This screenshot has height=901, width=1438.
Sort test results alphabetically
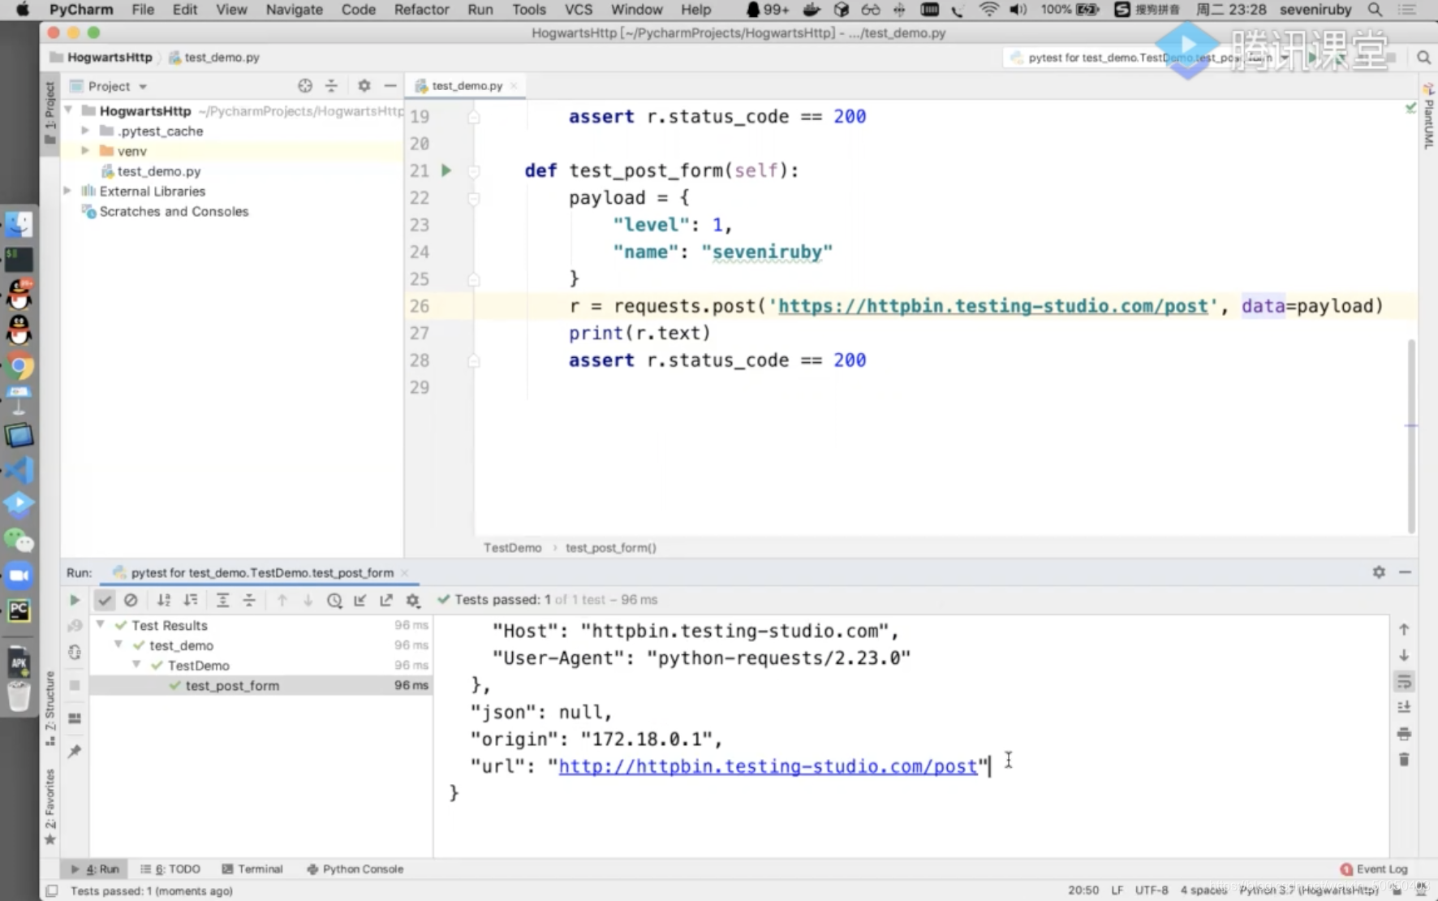[163, 600]
